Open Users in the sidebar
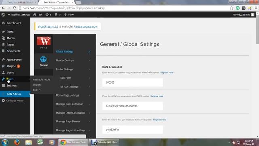The height and width of the screenshot is (146, 259). click(x=10, y=73)
